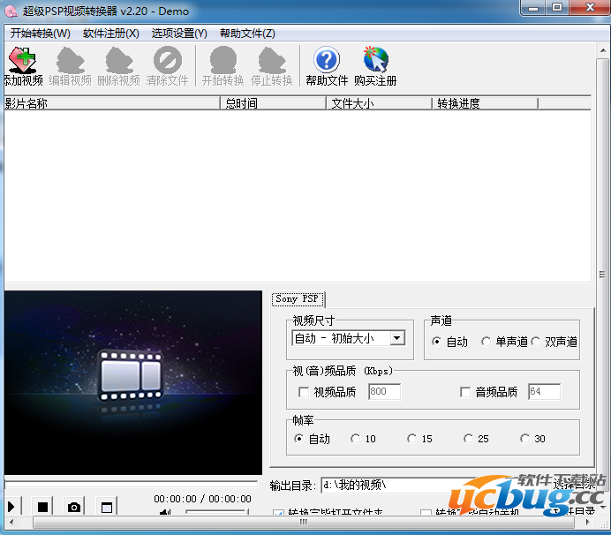
Task: Click the camera snapshot icon
Action: click(74, 507)
